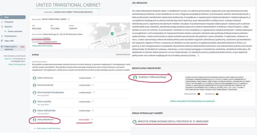Expand Zobacz wszystkich 8 beneficjentów rzeczywistych
This screenshot has height=135, width=257.
click(192, 101)
